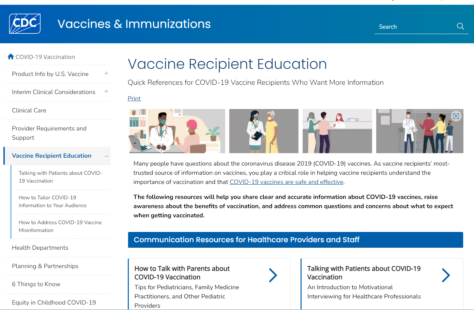Expand the Product Info by U.S. Vaccine section
This screenshot has width=474, height=310.
coord(106,74)
